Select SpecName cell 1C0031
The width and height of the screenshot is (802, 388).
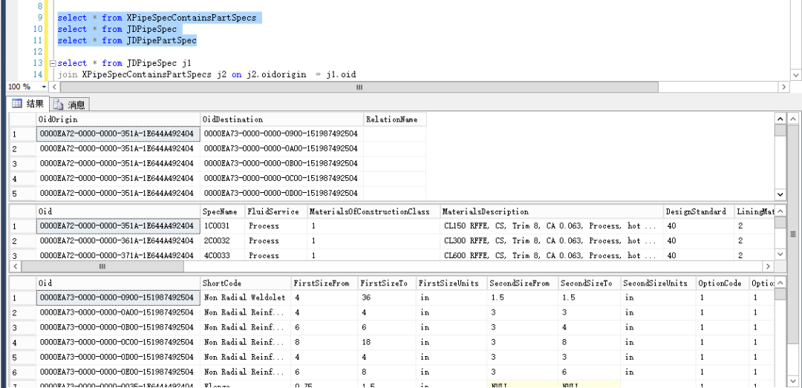(223, 226)
